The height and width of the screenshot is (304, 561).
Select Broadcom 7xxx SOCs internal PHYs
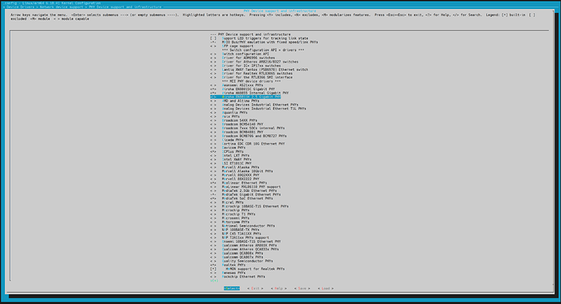248,128
